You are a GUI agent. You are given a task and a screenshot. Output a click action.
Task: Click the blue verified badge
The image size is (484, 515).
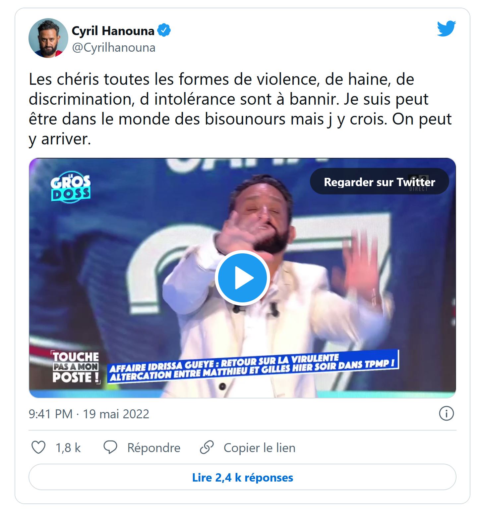(164, 30)
